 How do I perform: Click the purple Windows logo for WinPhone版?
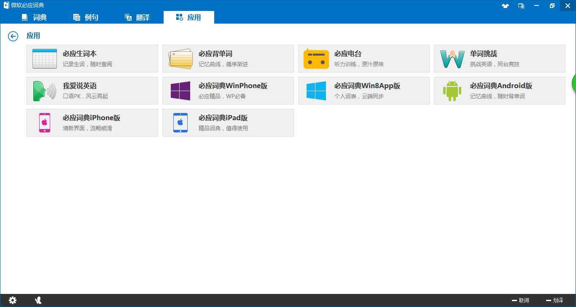tap(180, 91)
